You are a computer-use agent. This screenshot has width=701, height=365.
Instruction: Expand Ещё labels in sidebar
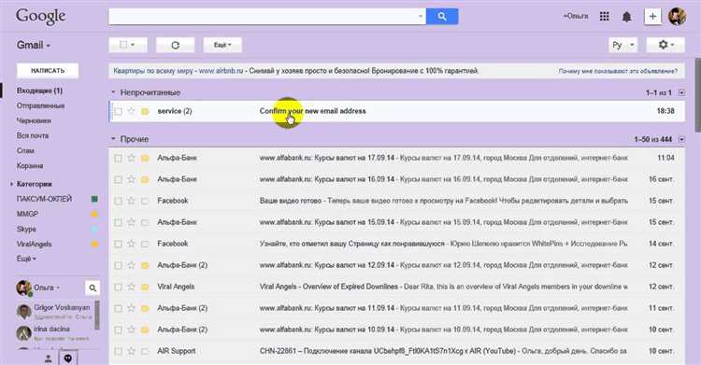(26, 259)
